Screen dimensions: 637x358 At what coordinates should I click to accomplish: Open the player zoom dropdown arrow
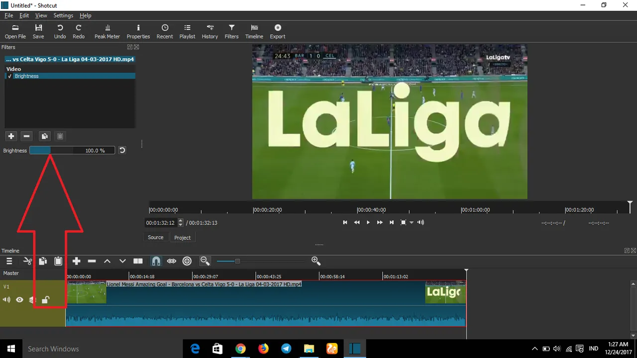point(412,223)
